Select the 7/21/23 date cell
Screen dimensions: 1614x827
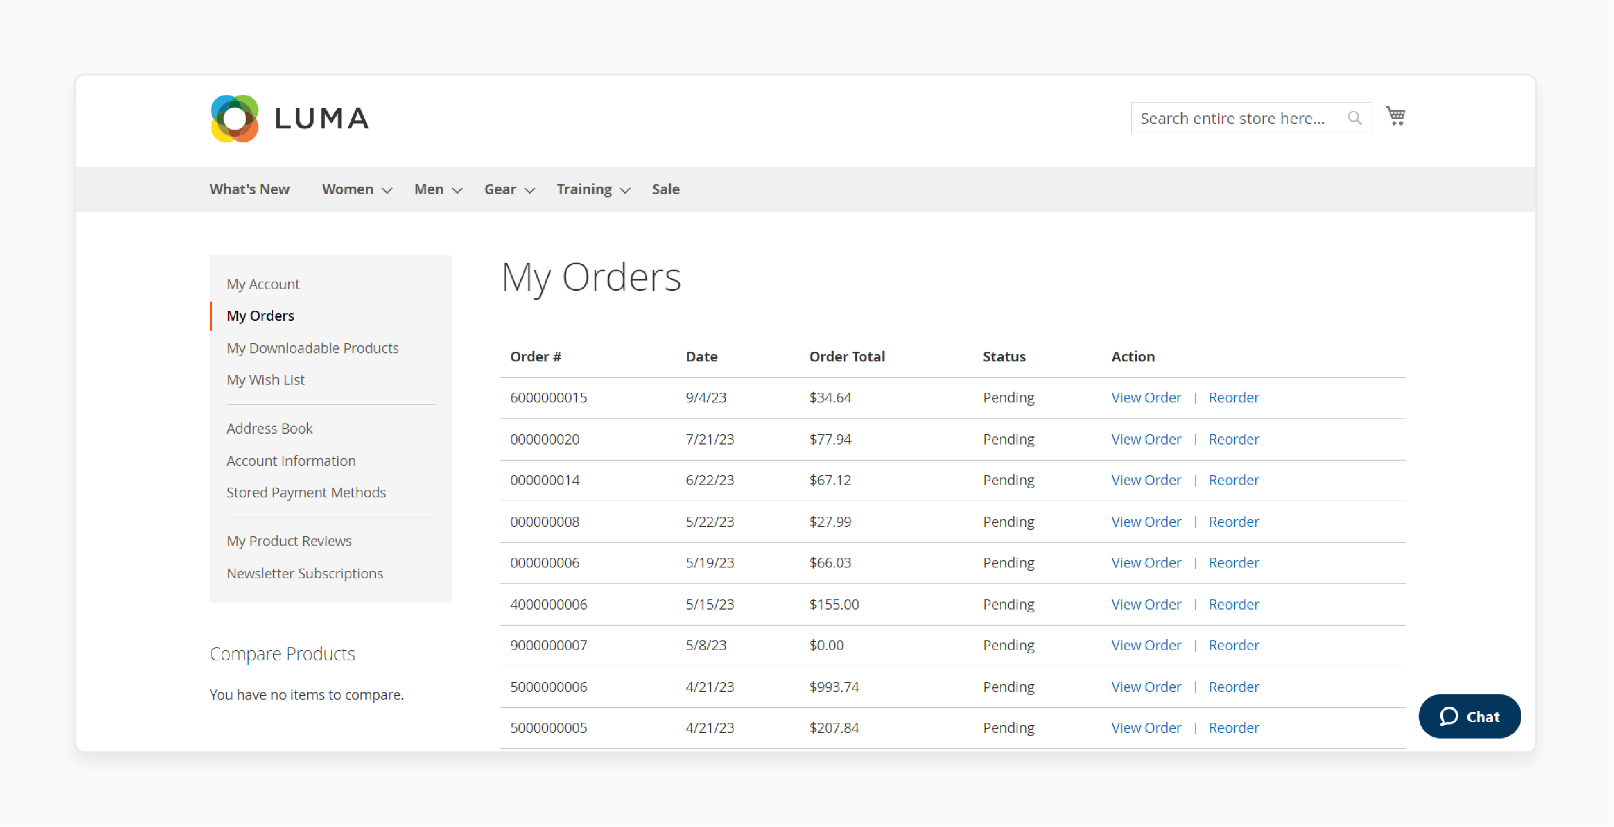click(x=710, y=439)
